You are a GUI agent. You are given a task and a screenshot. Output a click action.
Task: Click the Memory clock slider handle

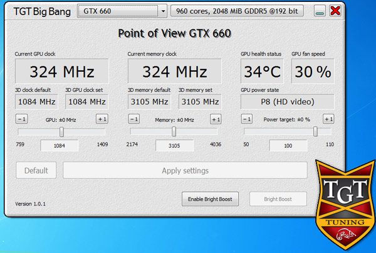point(174,132)
